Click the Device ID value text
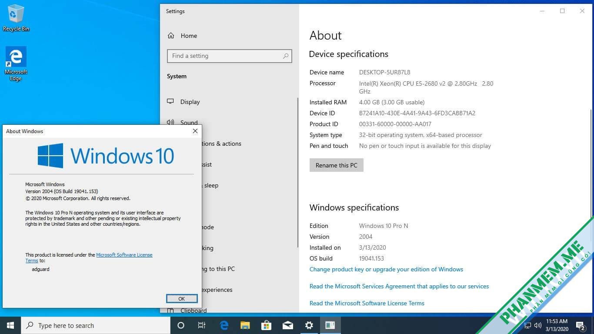594x334 pixels. click(x=417, y=113)
